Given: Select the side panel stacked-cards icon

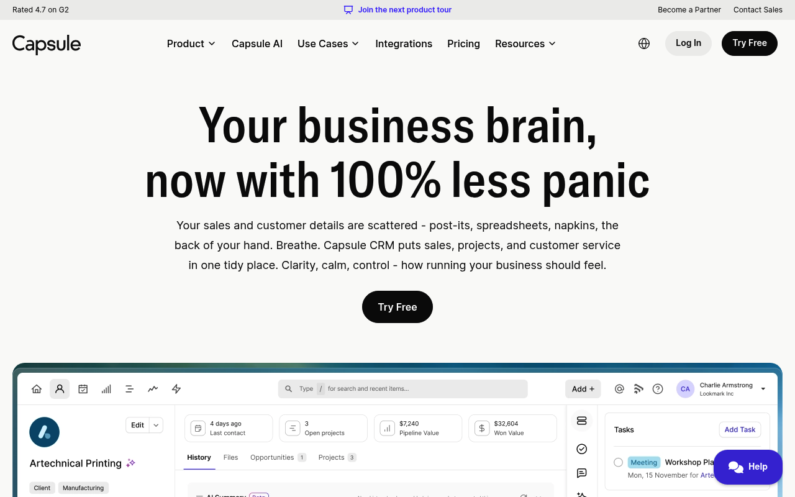Looking at the screenshot, I should tap(582, 421).
